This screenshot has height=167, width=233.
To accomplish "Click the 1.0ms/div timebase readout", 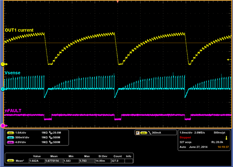I will pos(186,133).
